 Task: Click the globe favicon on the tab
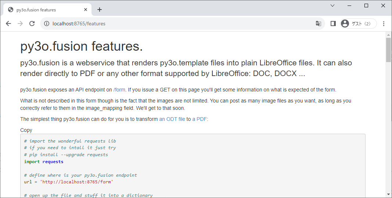[x=11, y=10]
